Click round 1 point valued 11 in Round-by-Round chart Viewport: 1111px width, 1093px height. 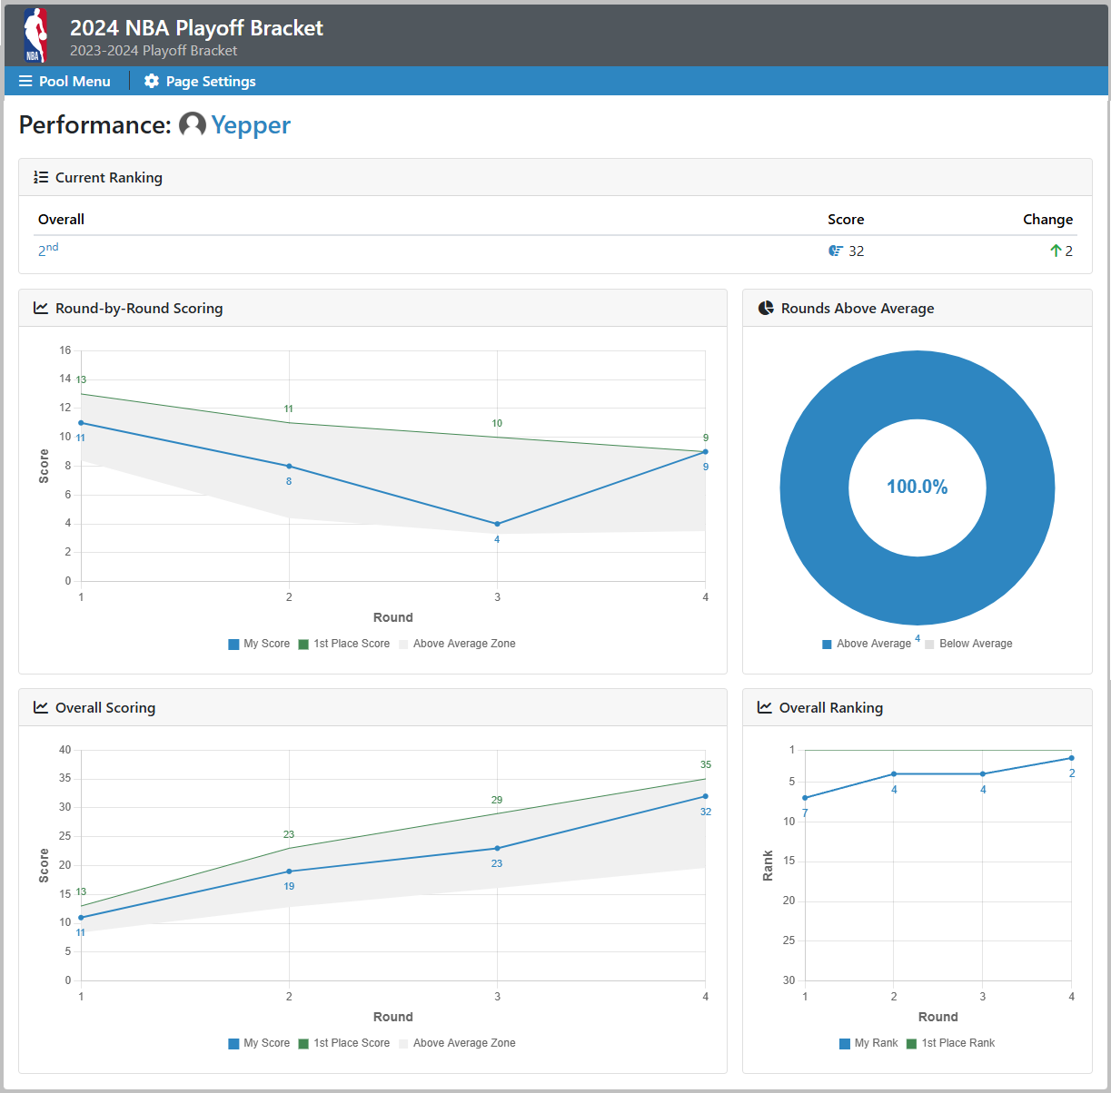pos(81,422)
